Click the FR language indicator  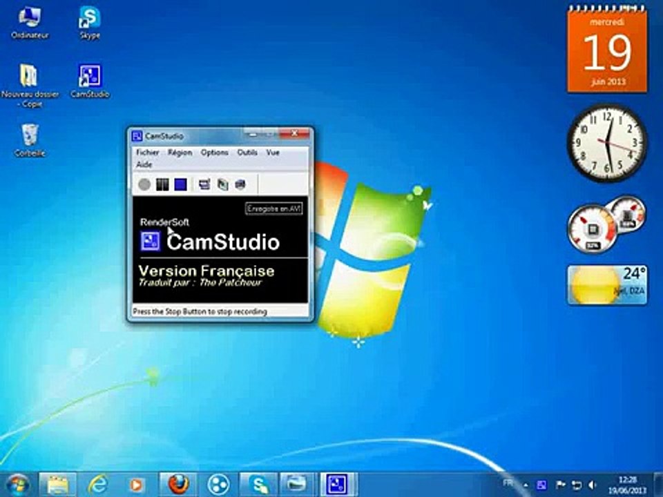(509, 483)
